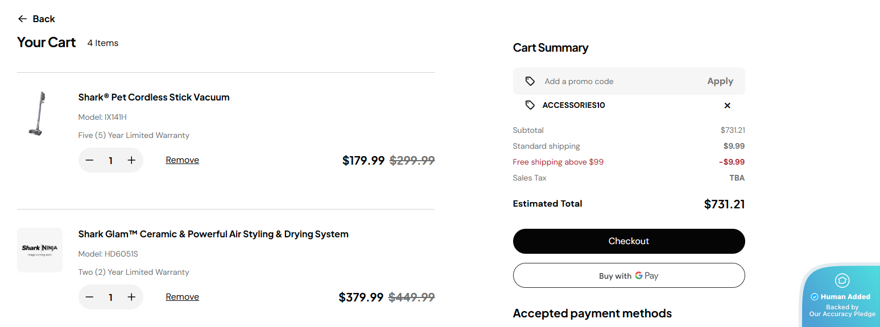This screenshot has width=880, height=327.
Task: Click the promo code input field
Action: (x=620, y=81)
